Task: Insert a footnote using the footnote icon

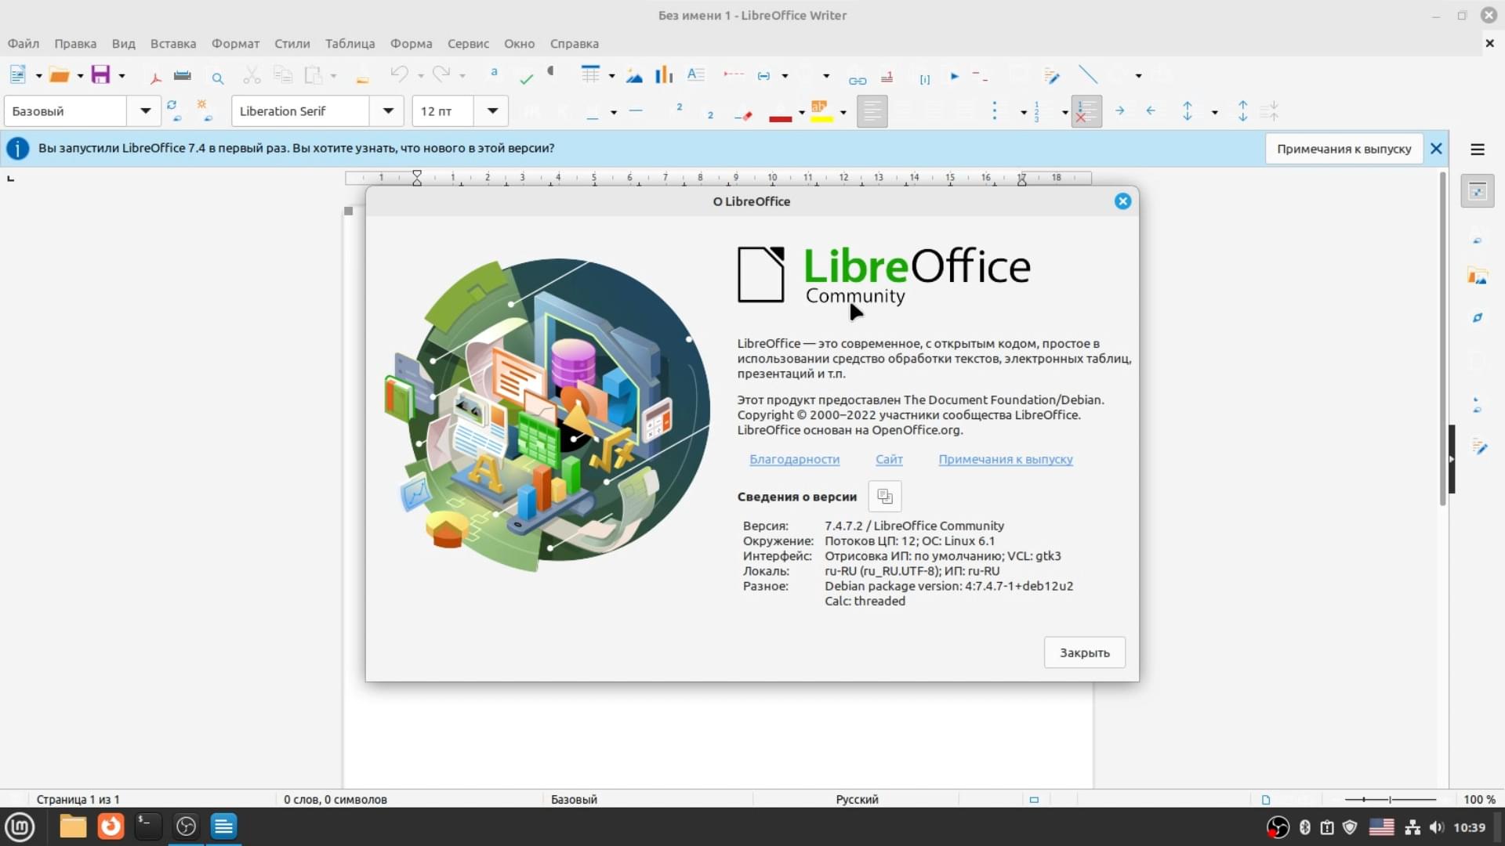Action: [x=887, y=77]
